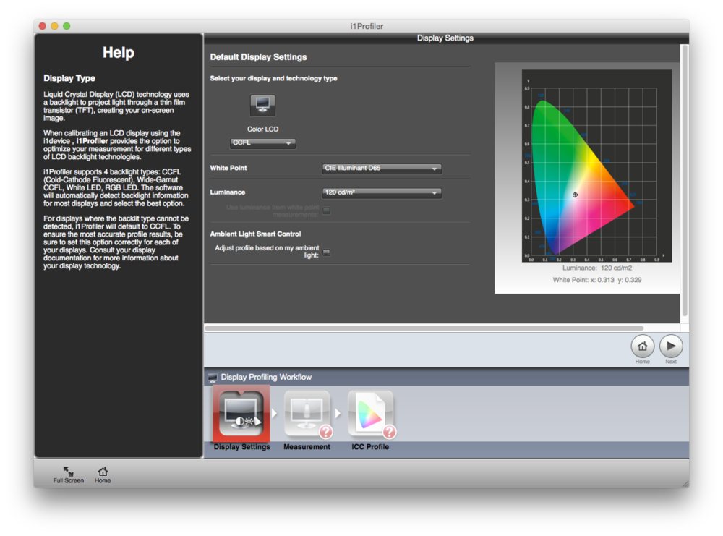Open the White Point CIE Illuminant D65 dropdown

point(381,169)
